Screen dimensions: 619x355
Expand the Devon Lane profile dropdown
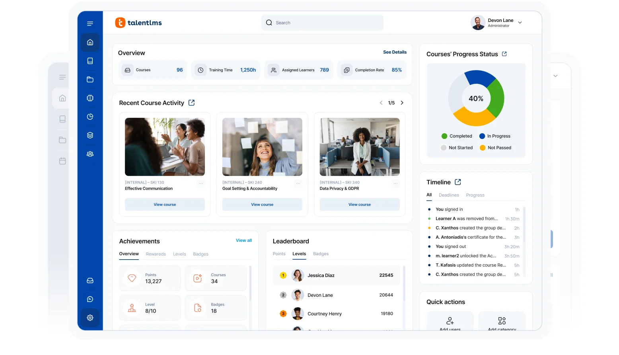pos(520,23)
